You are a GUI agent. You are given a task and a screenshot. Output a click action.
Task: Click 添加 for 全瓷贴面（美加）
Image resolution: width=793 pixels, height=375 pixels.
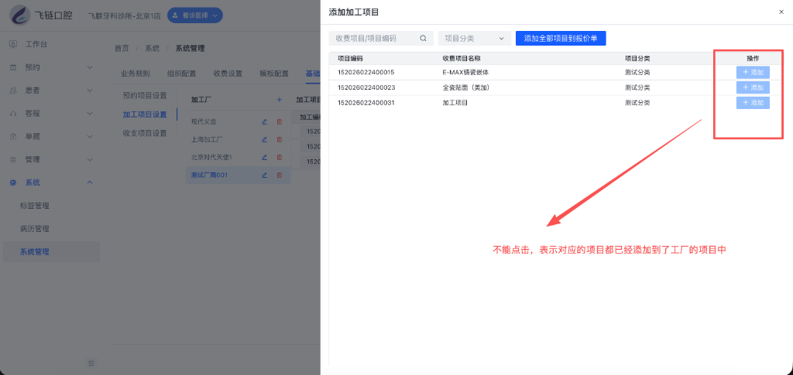click(x=753, y=87)
